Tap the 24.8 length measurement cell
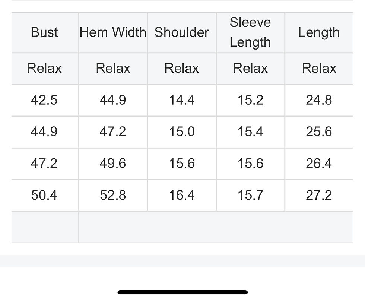 coord(319,100)
